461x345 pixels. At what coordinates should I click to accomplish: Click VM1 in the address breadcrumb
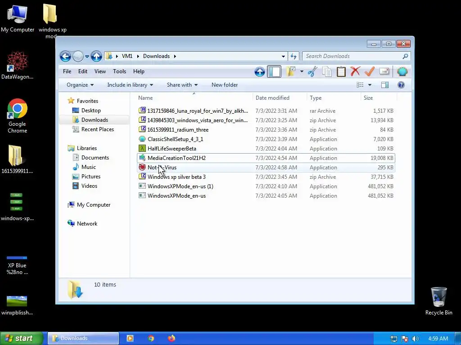[127, 56]
